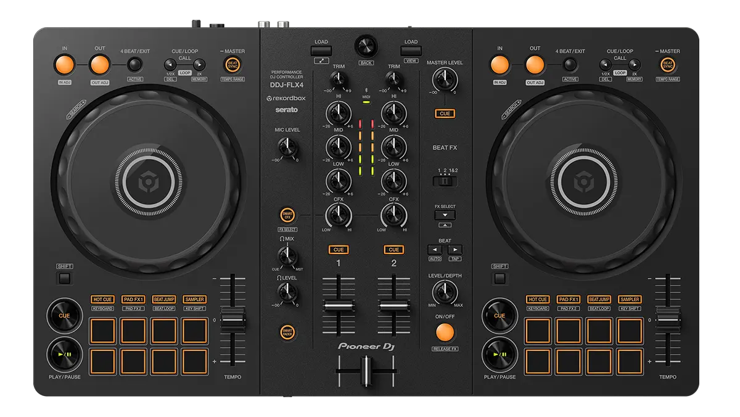Click the channel 2 HI EQ knob
The width and height of the screenshot is (740, 417).
point(393,113)
